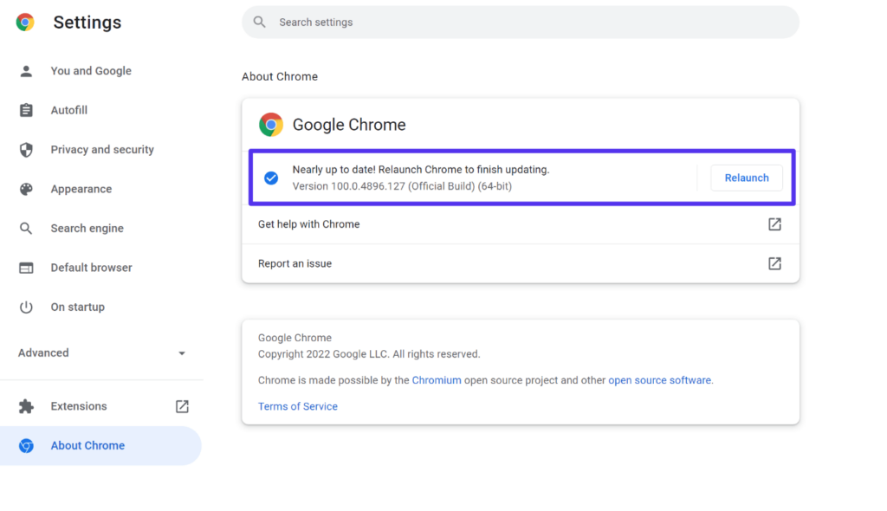Select the Search engine magnifier icon

click(x=27, y=228)
